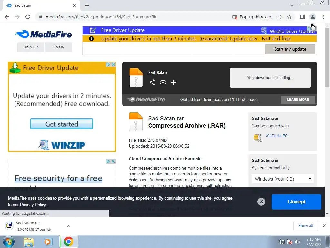Screen dimensions: 330x248
Task: Open the Action Center flag icon
Action: [290, 242]
